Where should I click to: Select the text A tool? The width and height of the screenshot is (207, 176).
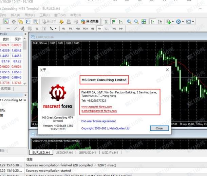tap(37, 28)
